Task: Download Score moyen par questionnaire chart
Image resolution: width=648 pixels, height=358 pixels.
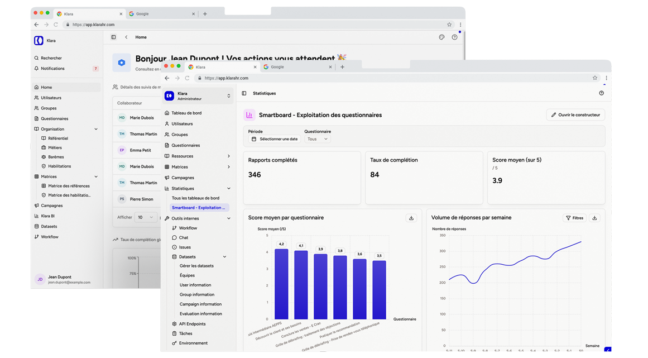Action: (x=411, y=218)
